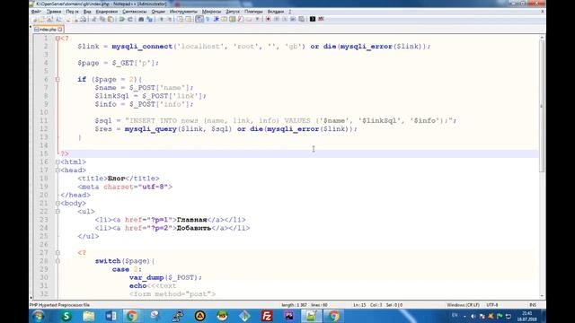Collapse the PHP block fold at line 27
The height and width of the screenshot is (323, 575).
[x=57, y=253]
